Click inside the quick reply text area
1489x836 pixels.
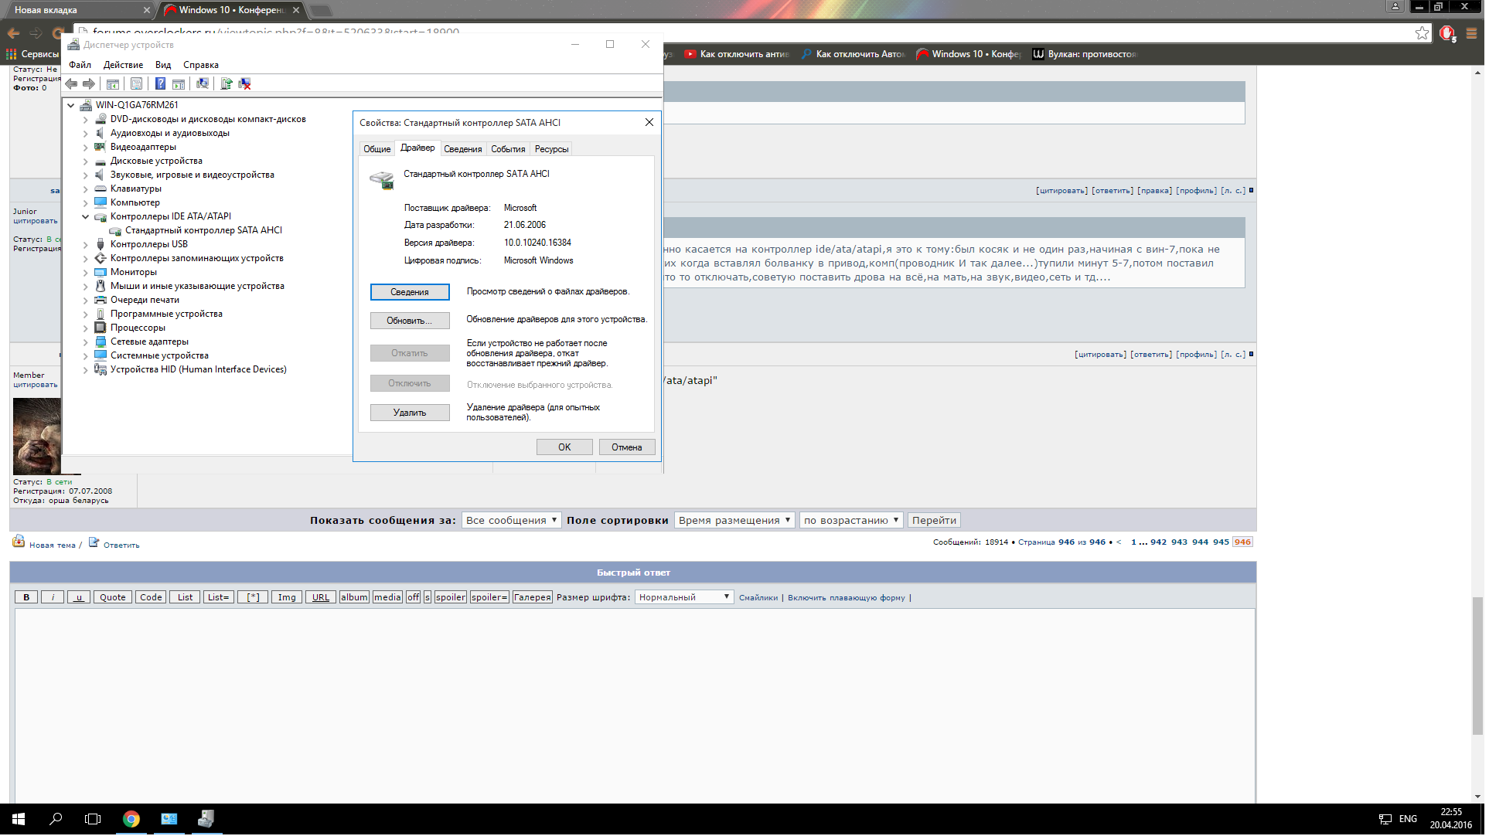[634, 703]
